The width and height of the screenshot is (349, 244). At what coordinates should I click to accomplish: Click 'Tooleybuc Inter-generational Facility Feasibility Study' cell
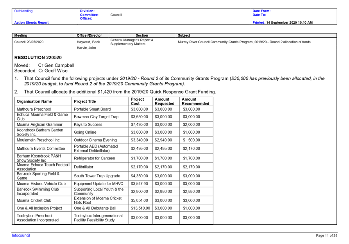pos(100,217)
